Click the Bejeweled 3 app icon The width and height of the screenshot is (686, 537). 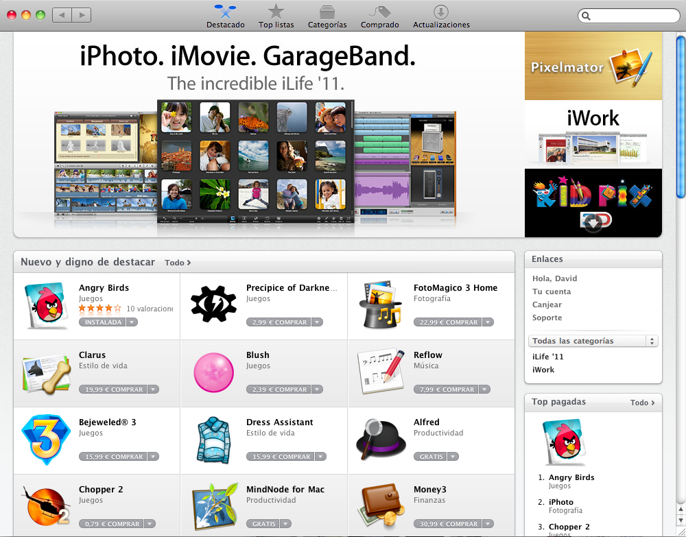(46, 440)
